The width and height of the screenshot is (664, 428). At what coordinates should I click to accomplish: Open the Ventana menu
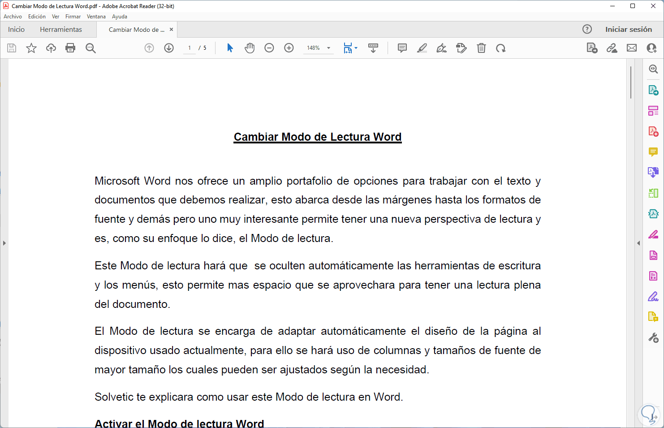click(96, 17)
